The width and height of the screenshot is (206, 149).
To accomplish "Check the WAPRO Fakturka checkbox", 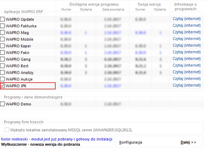I will coord(2,26).
